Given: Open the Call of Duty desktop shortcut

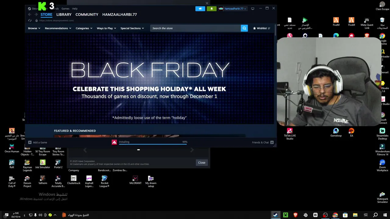Looking at the screenshot, I should click(x=12, y=182).
